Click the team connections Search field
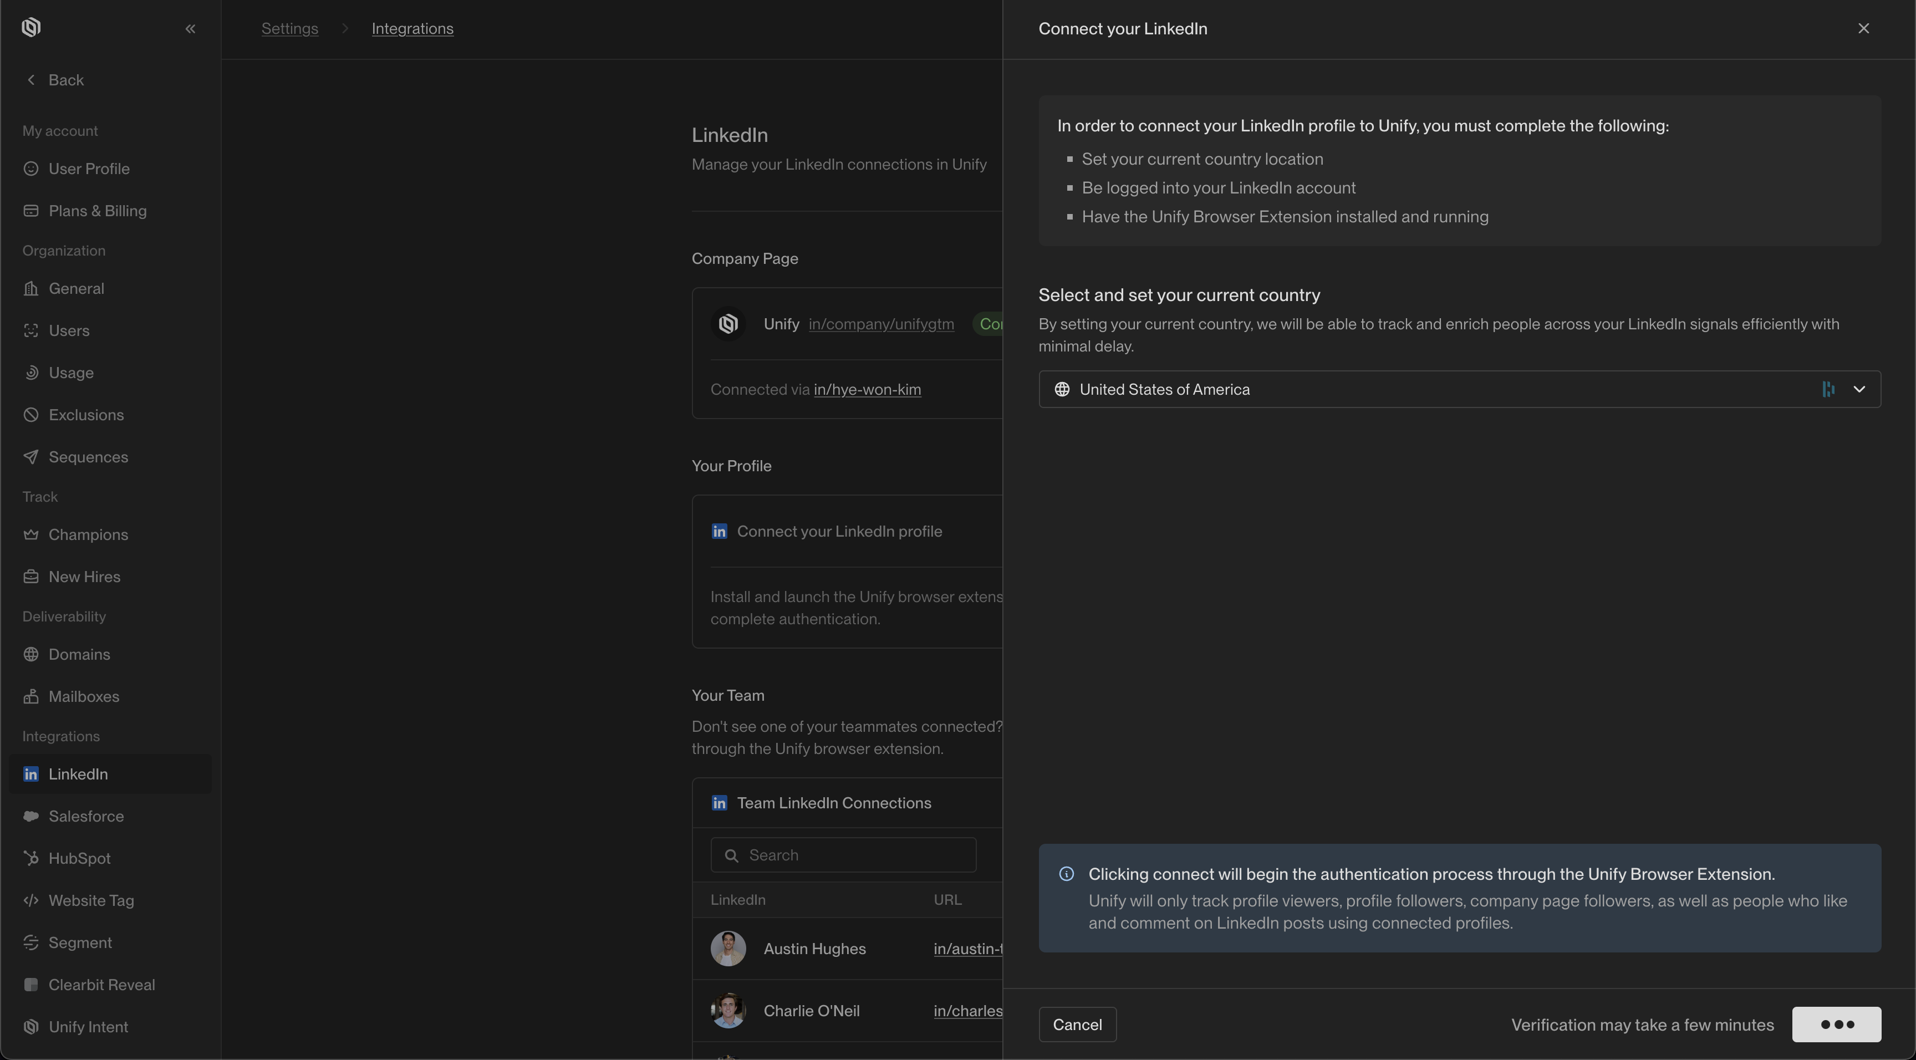This screenshot has width=1916, height=1060. (x=843, y=855)
